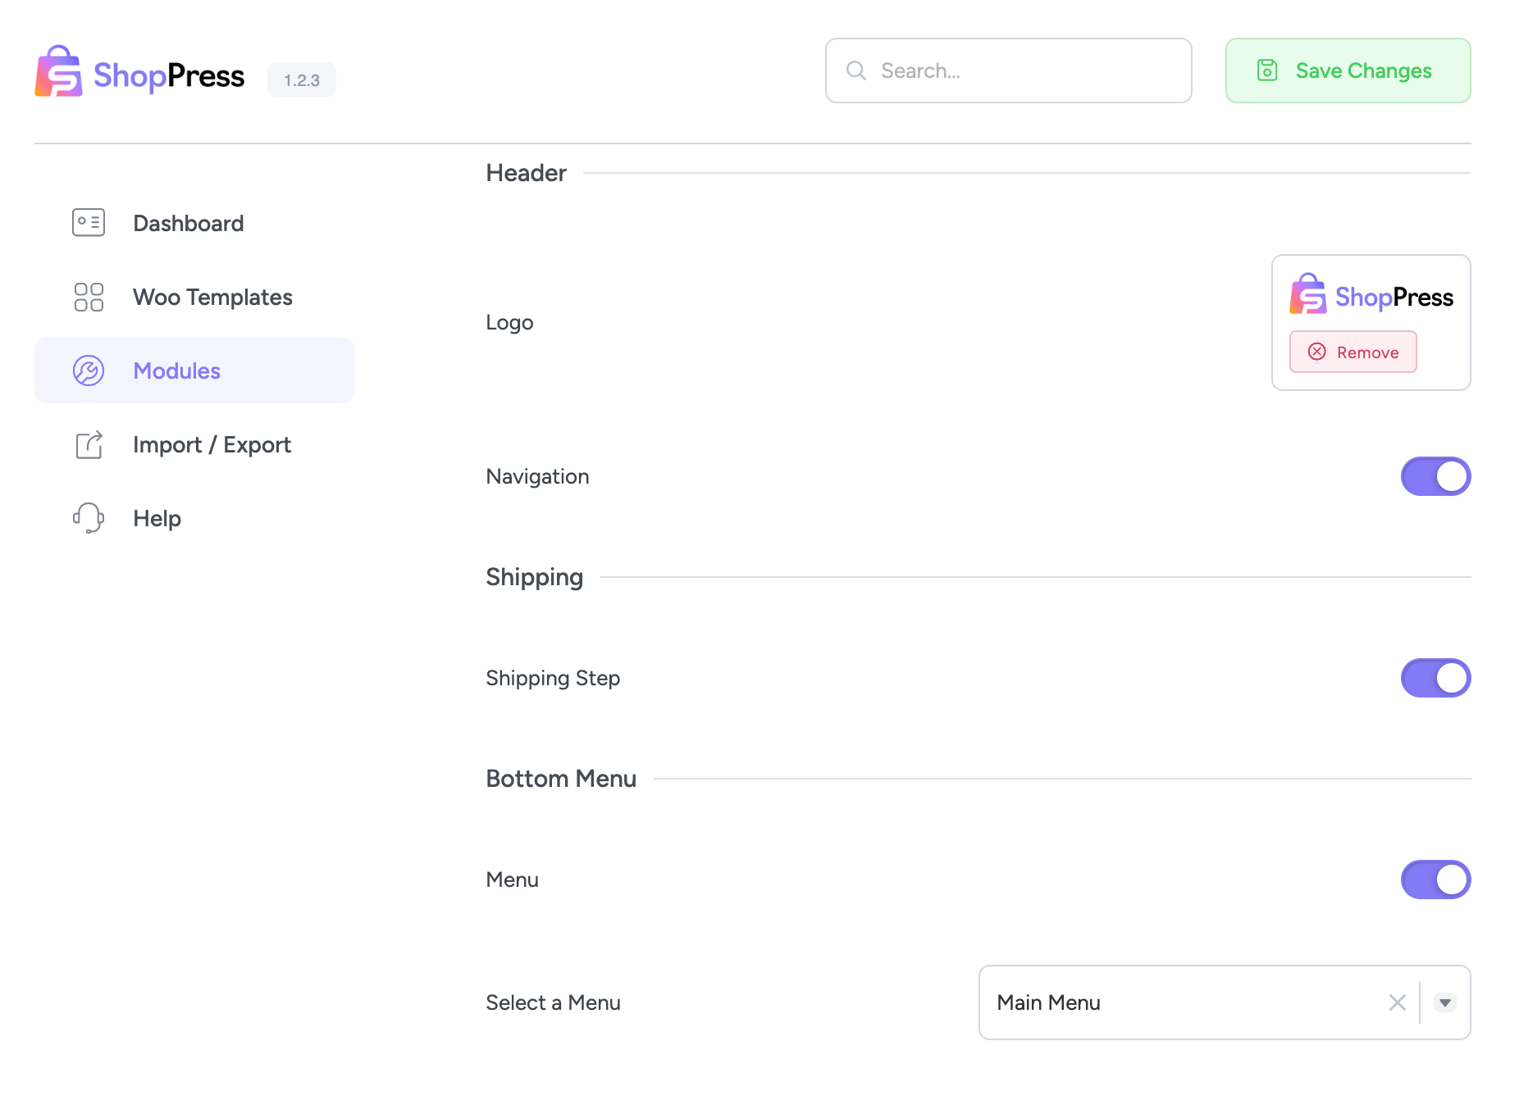Open the Main Menu combo box

(1181, 1002)
